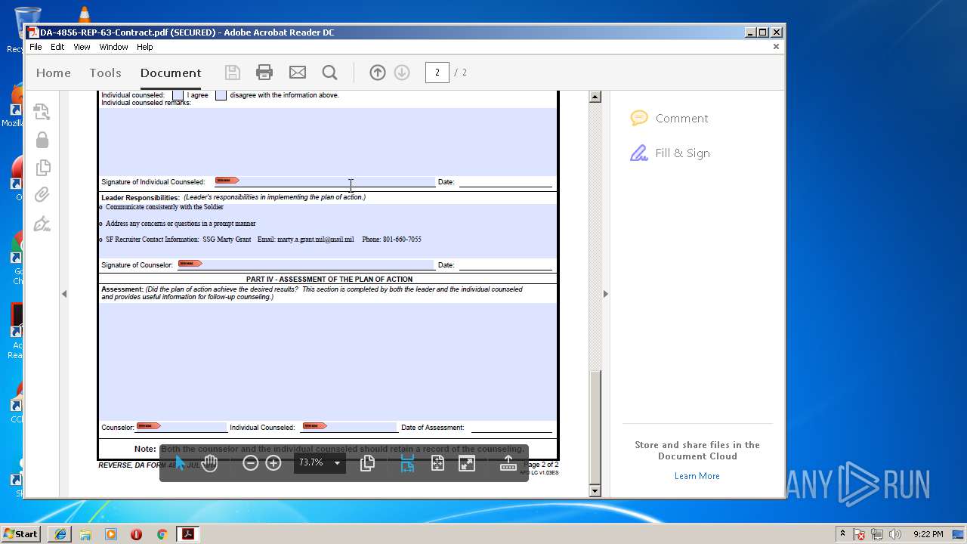Click the Assessment text area
967x544 pixels.
point(329,361)
